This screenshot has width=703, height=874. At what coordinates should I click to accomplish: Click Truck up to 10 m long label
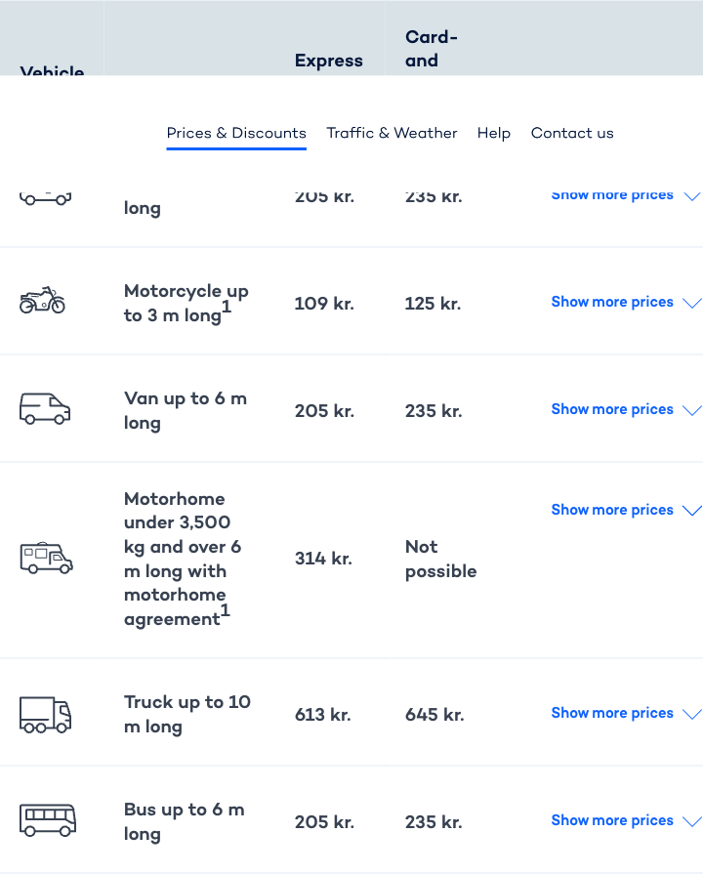coord(186,714)
